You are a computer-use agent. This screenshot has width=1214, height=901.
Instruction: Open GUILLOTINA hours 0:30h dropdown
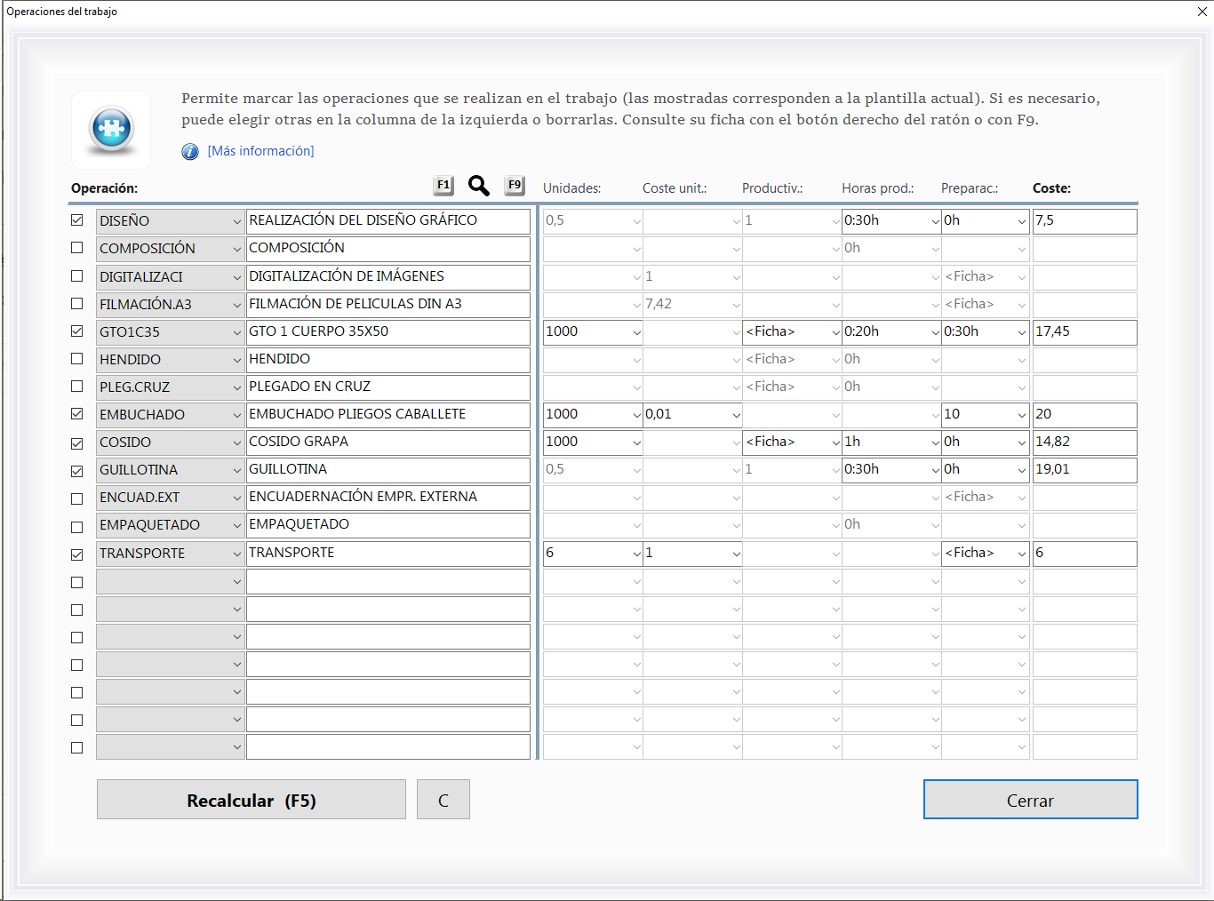(935, 470)
